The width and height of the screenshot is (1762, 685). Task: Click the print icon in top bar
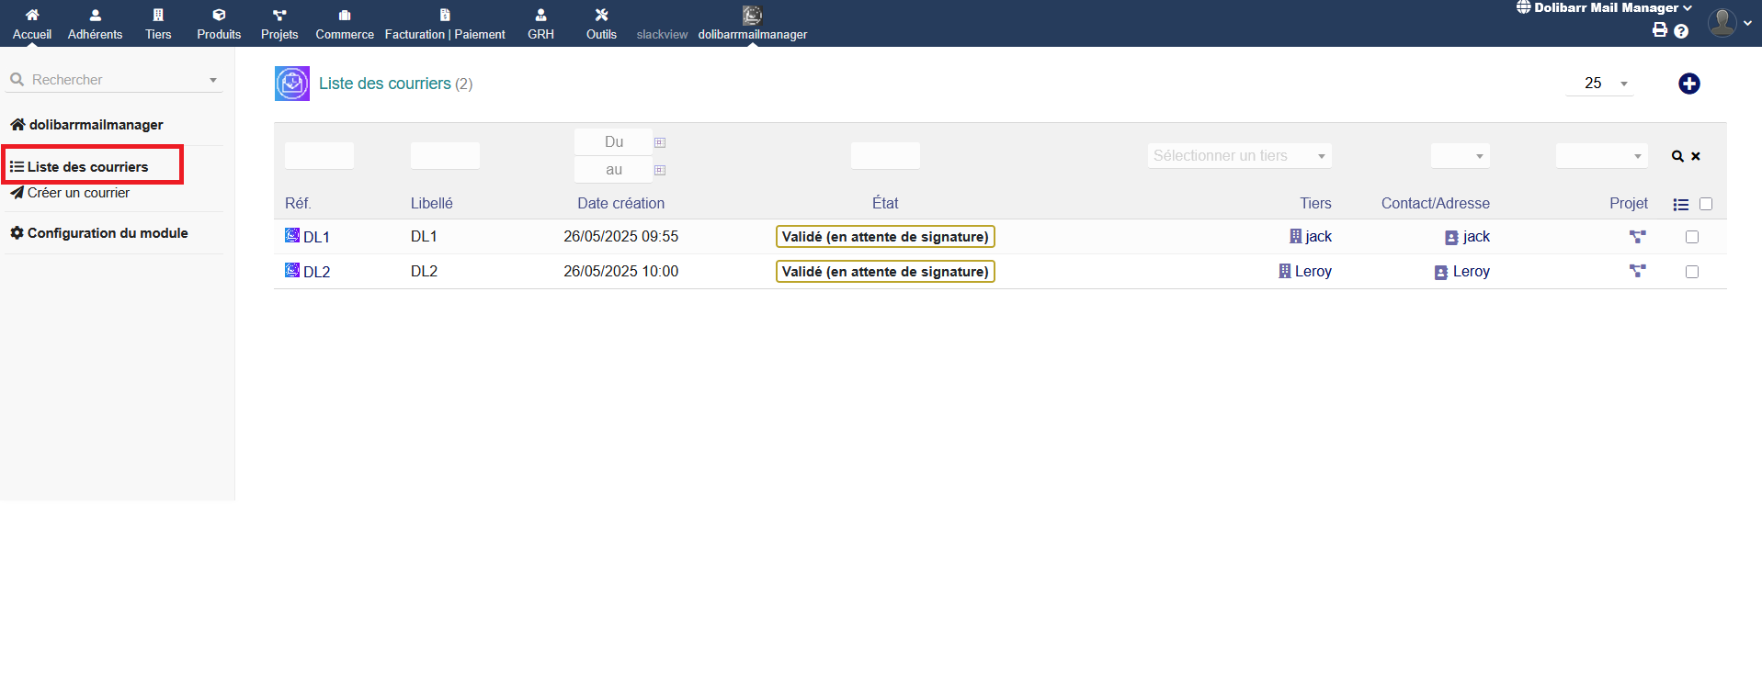point(1659,30)
